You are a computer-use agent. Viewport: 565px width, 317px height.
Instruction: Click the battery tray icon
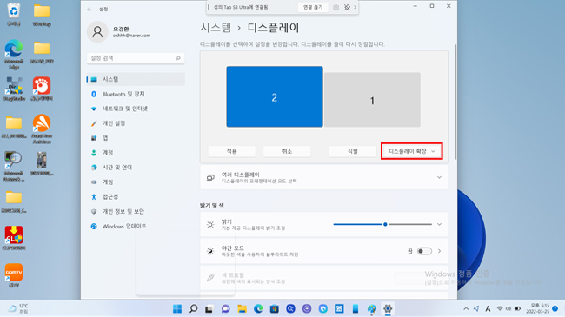tap(517, 308)
